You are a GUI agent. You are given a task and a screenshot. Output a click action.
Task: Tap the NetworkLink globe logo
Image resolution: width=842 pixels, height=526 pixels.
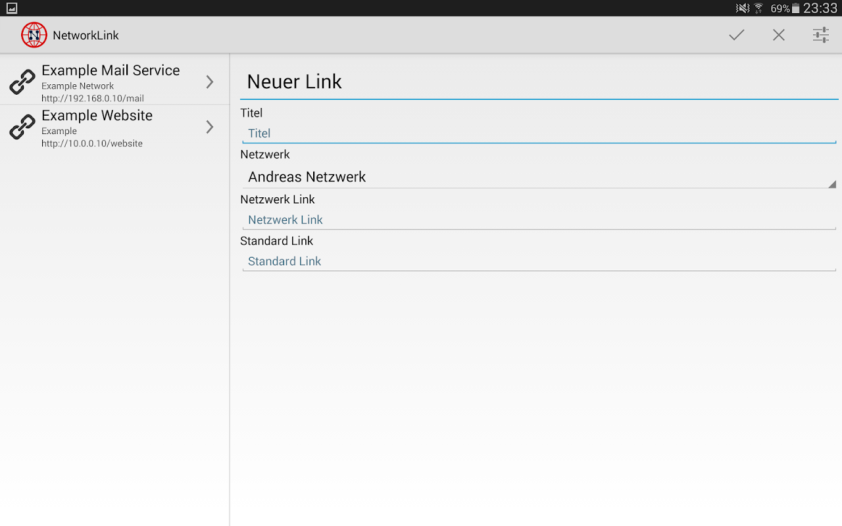point(34,36)
